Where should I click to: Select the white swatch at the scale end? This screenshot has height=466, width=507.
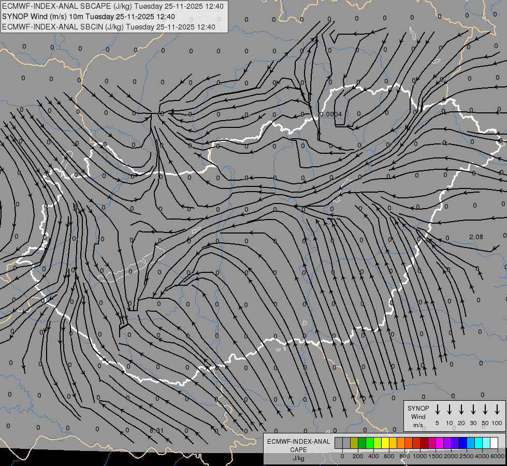tap(494, 443)
